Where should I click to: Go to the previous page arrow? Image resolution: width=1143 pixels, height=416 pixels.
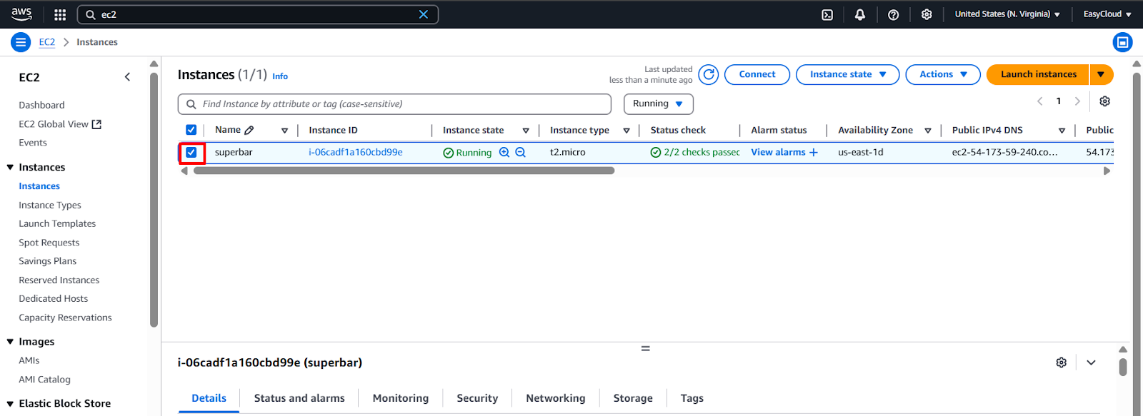pyautogui.click(x=1040, y=101)
